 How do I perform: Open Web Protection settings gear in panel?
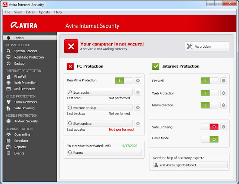(223, 93)
